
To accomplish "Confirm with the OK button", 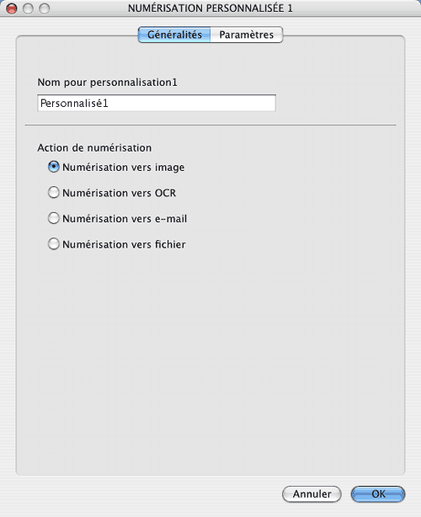I will click(x=378, y=494).
